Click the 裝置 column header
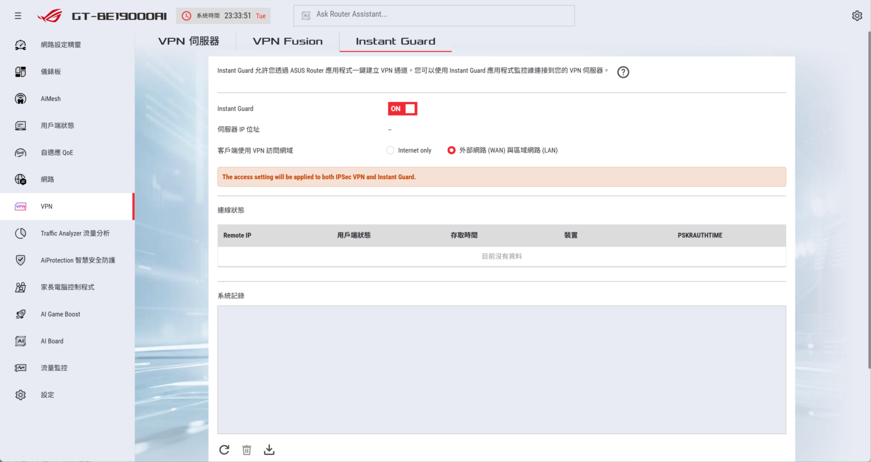This screenshot has height=462, width=871. click(x=571, y=235)
